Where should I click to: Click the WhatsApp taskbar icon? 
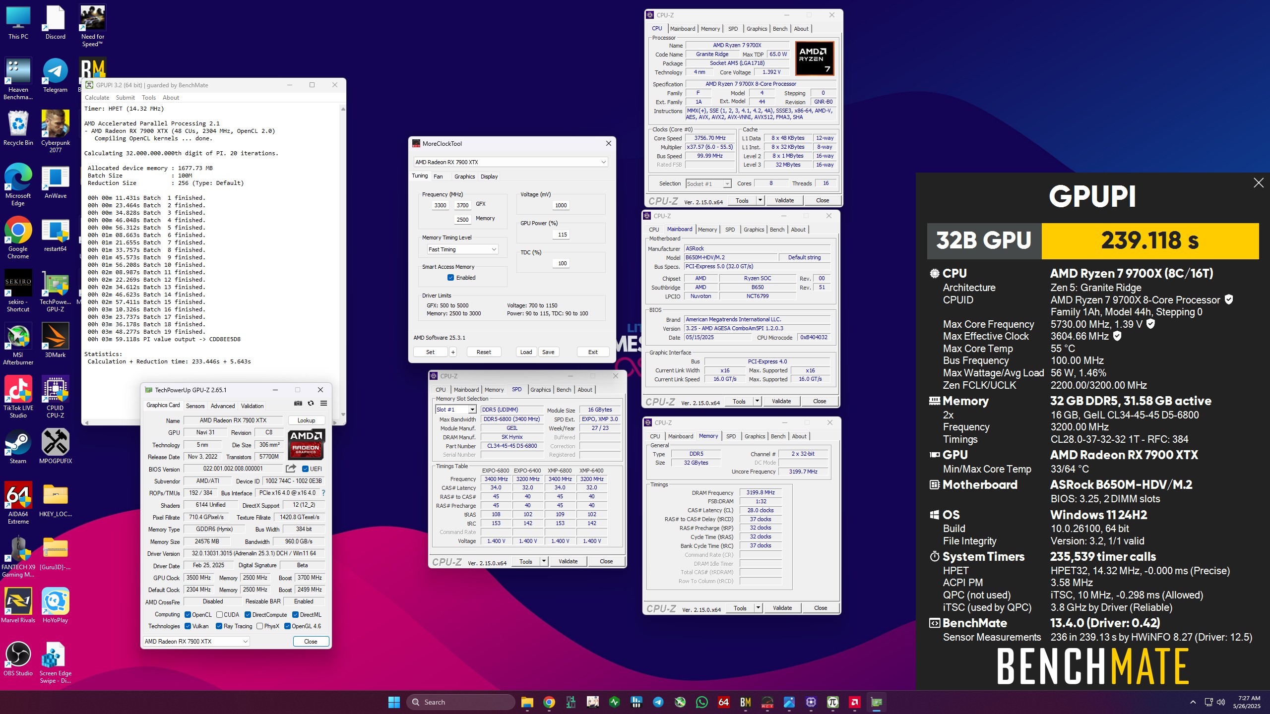pyautogui.click(x=702, y=702)
